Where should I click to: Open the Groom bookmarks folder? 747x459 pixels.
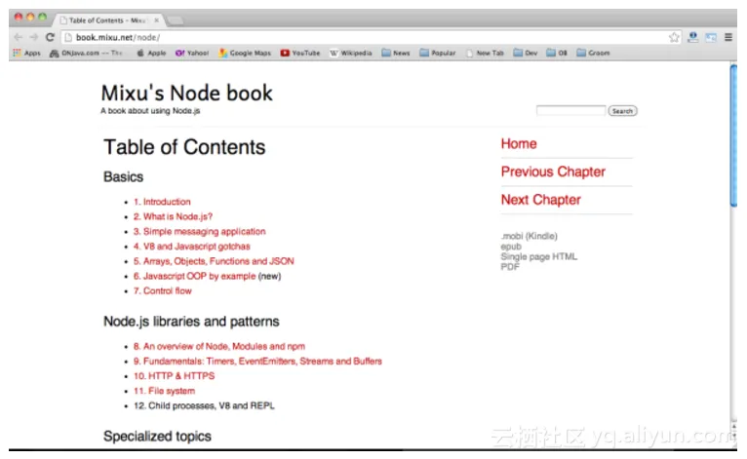593,53
